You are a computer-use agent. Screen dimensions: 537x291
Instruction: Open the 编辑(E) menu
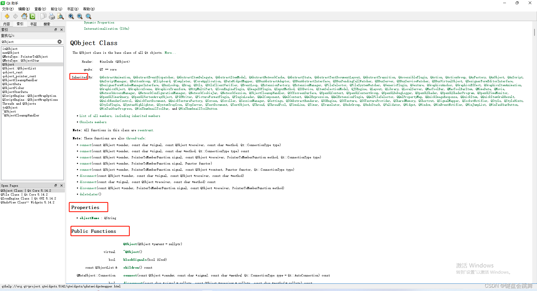[24, 9]
